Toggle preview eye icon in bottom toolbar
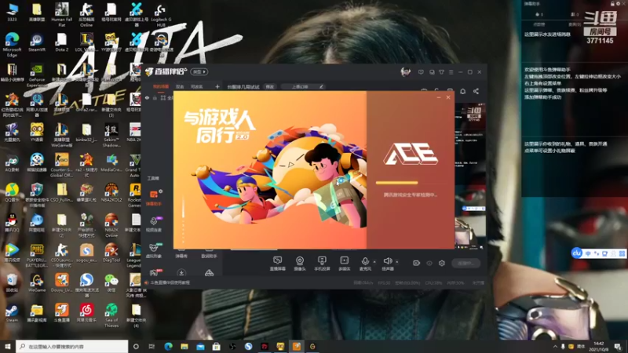628x353 pixels. [429, 263]
